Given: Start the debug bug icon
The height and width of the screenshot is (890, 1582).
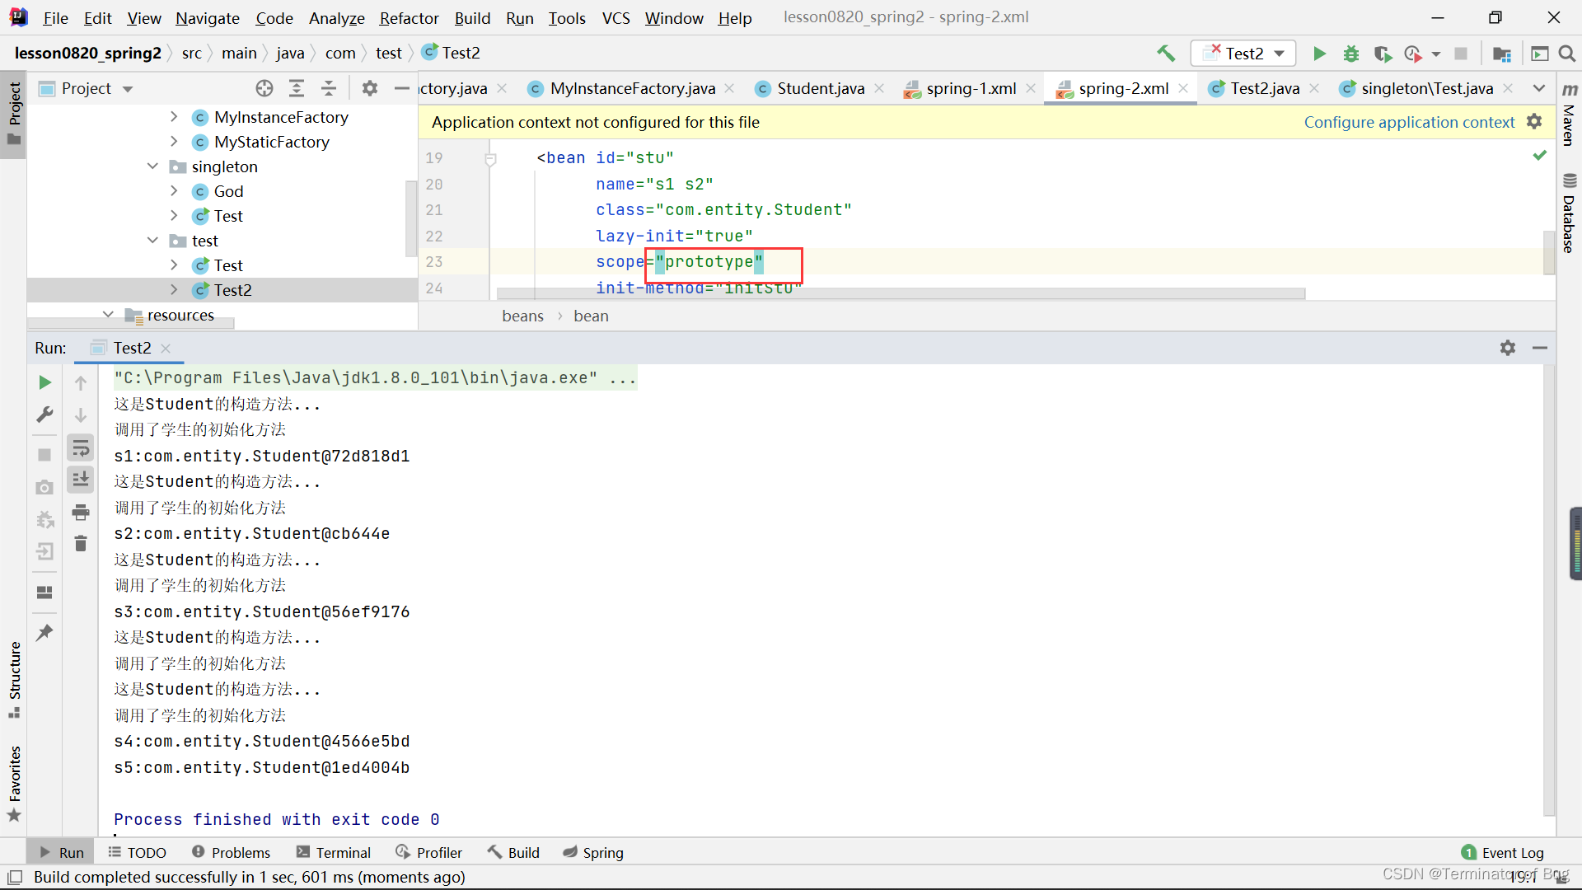Looking at the screenshot, I should [1350, 54].
